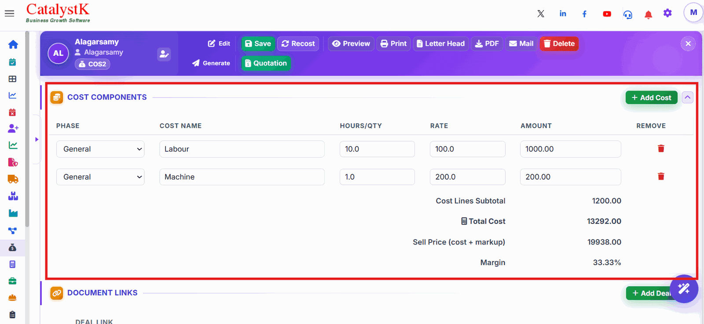704x324 pixels.
Task: Close the costing panel
Action: [x=688, y=43]
